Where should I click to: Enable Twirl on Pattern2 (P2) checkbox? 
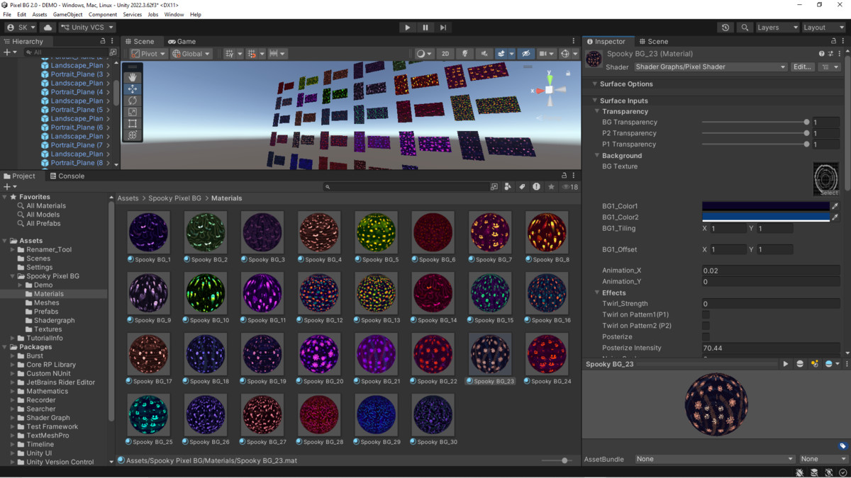[706, 326]
